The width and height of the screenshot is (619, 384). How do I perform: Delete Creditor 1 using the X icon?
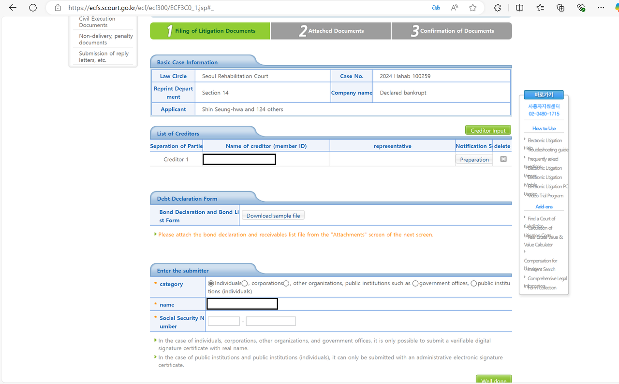click(x=503, y=159)
